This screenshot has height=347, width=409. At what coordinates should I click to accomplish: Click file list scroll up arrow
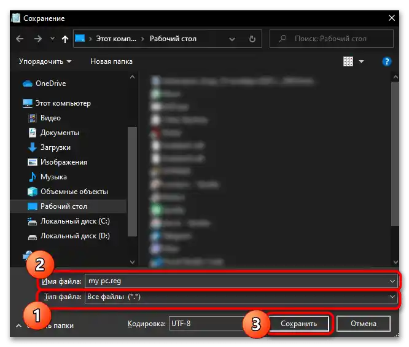point(395,77)
